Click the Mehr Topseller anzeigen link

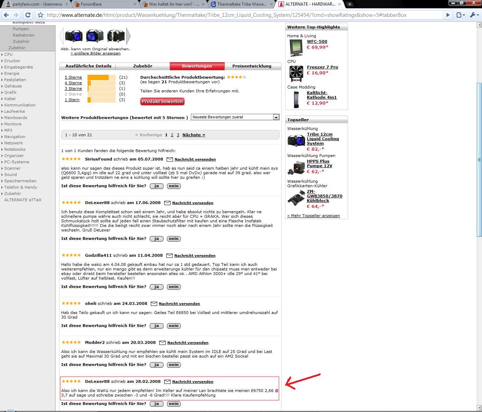[x=314, y=216]
